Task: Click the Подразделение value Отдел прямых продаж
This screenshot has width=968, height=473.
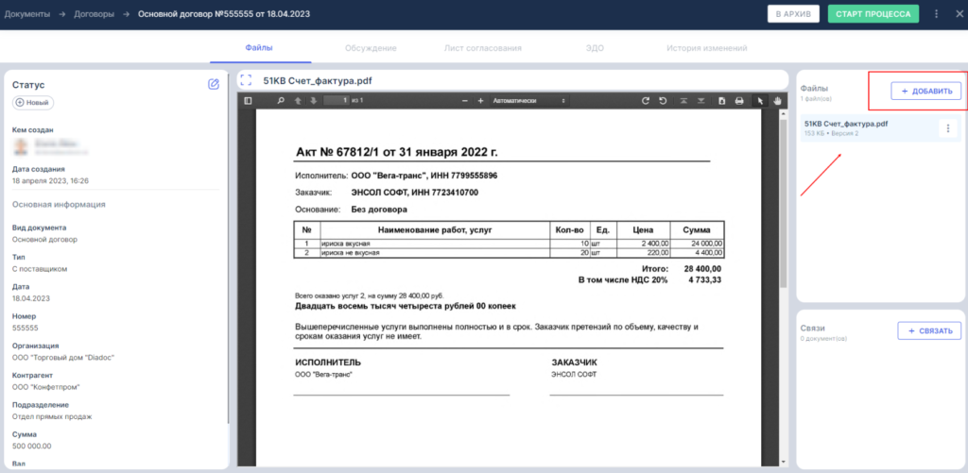Action: (x=52, y=417)
